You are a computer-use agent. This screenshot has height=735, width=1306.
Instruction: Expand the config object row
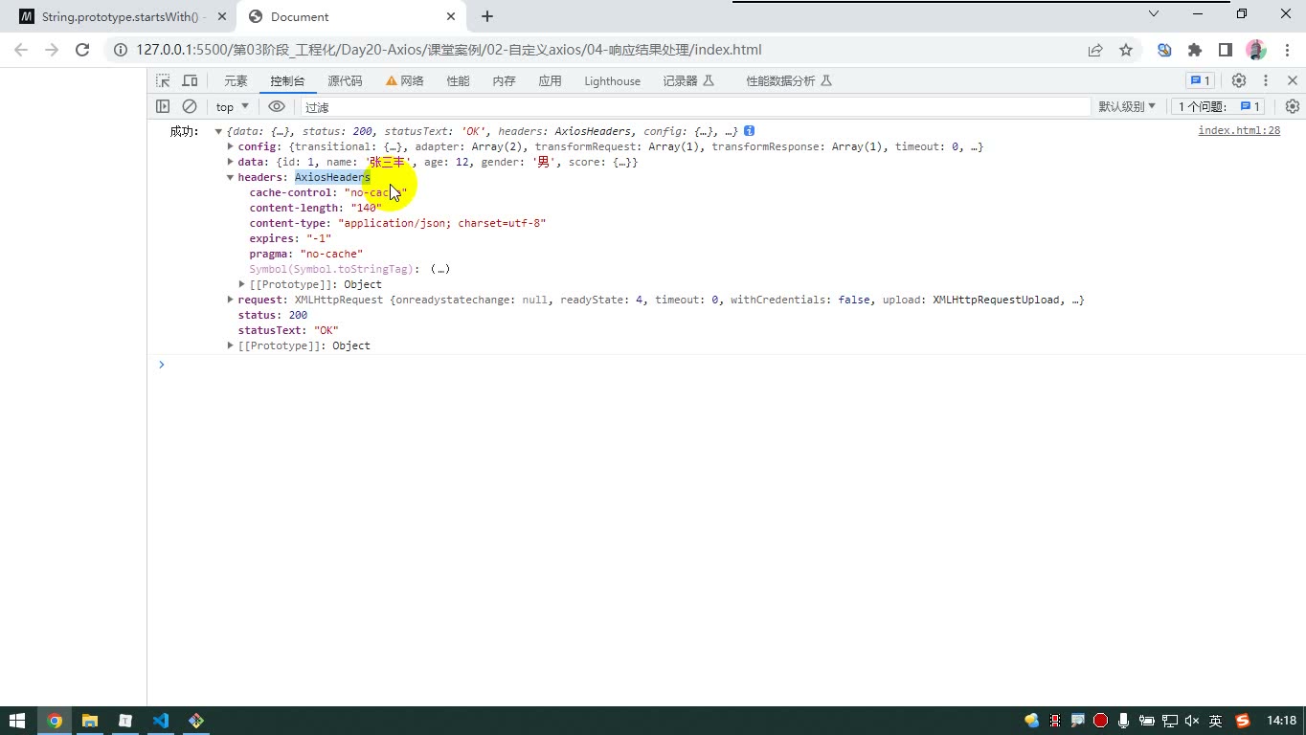click(x=231, y=146)
